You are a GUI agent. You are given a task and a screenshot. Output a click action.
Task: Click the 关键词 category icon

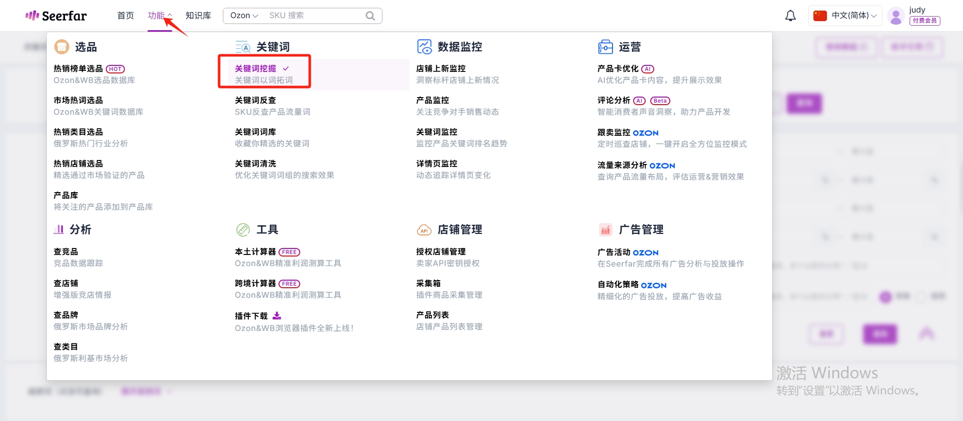tap(243, 47)
